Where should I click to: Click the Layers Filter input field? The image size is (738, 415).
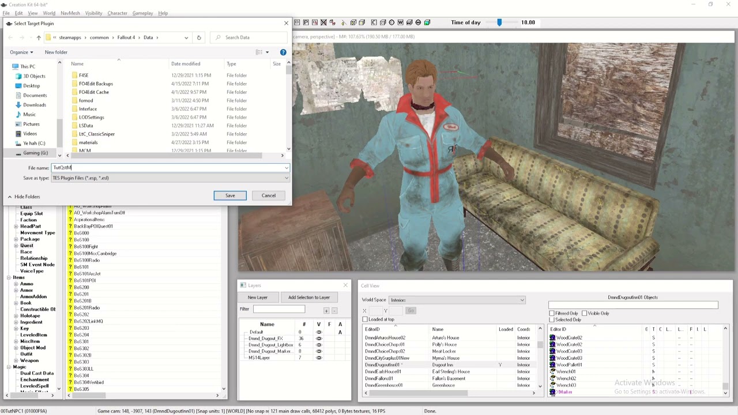(x=279, y=310)
